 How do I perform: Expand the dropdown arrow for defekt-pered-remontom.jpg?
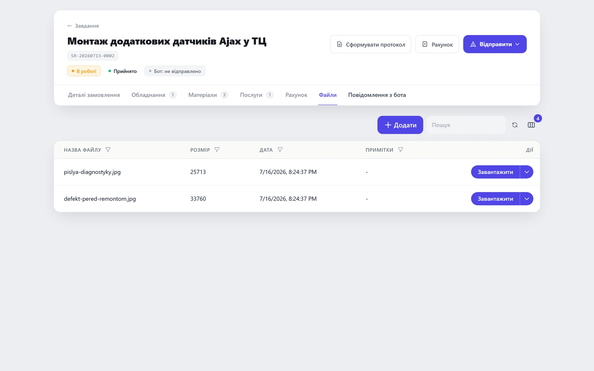coord(527,199)
